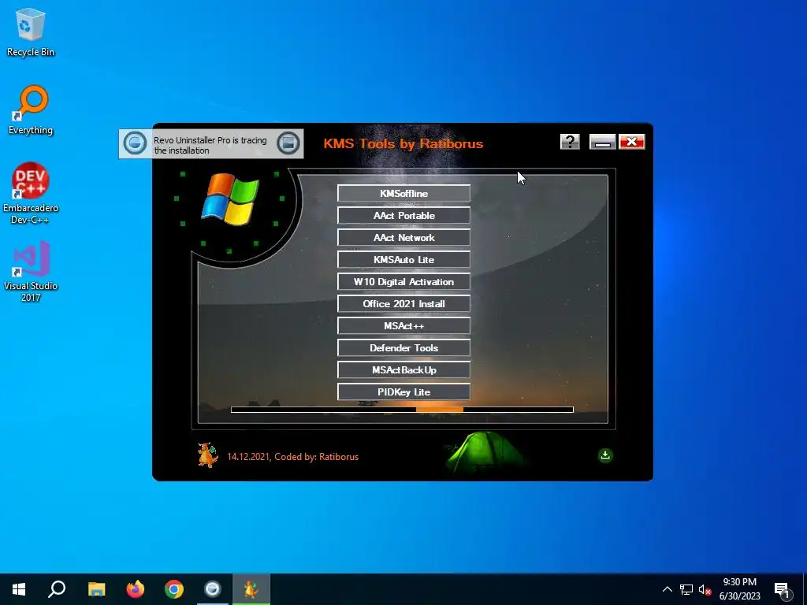807x605 pixels.
Task: Click Revo Uninstaller right stop button
Action: tap(288, 143)
